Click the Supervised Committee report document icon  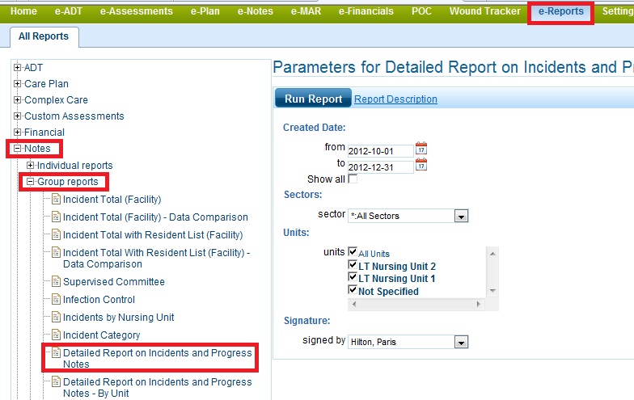click(x=57, y=281)
